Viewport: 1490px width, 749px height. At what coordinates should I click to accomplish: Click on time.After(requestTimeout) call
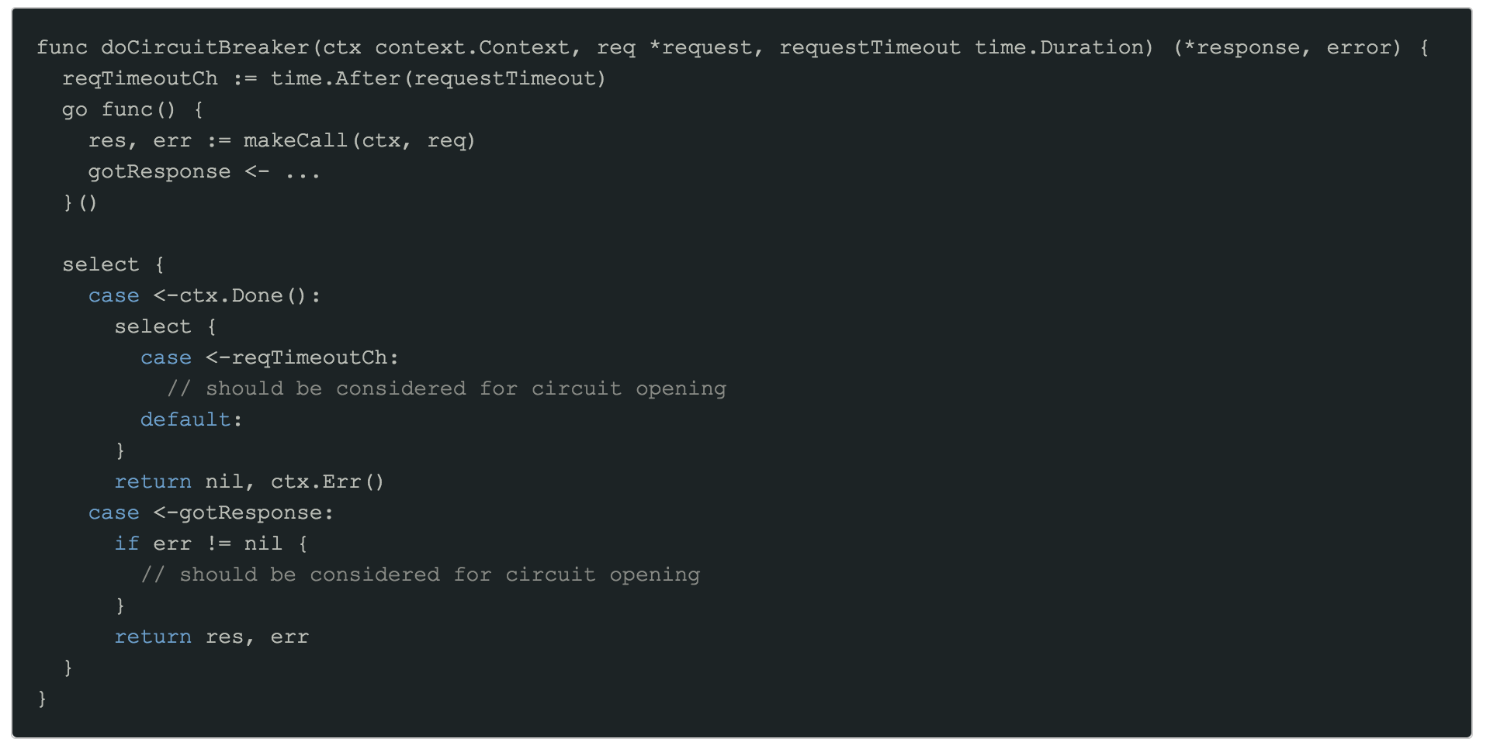pyautogui.click(x=438, y=78)
